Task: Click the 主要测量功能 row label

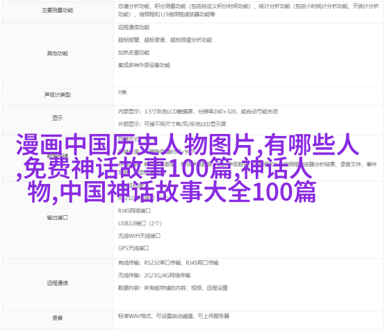Action: [58, 10]
